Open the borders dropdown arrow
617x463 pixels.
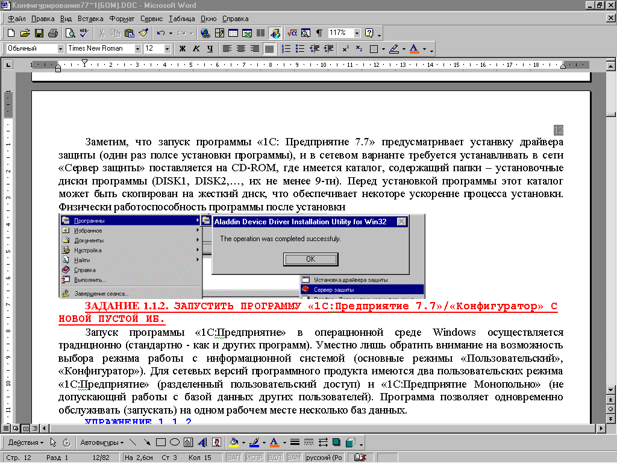[x=383, y=49]
